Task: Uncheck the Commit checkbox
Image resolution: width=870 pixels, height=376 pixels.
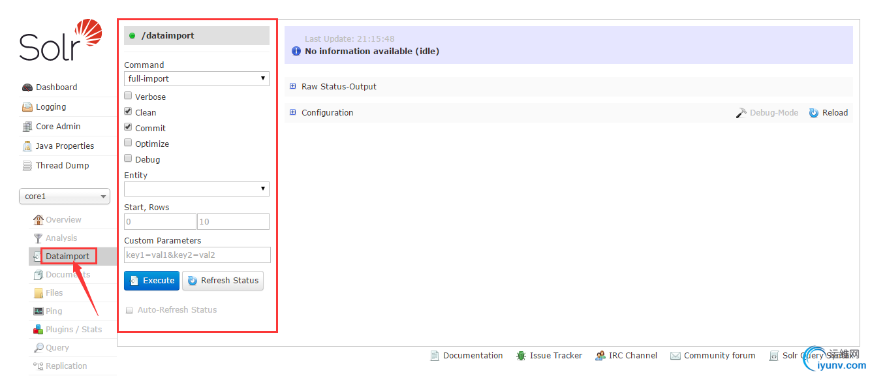Action: [x=129, y=127]
